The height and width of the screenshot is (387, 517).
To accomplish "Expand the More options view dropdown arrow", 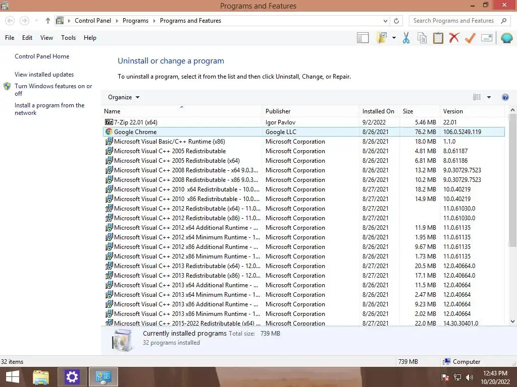I will 489,97.
